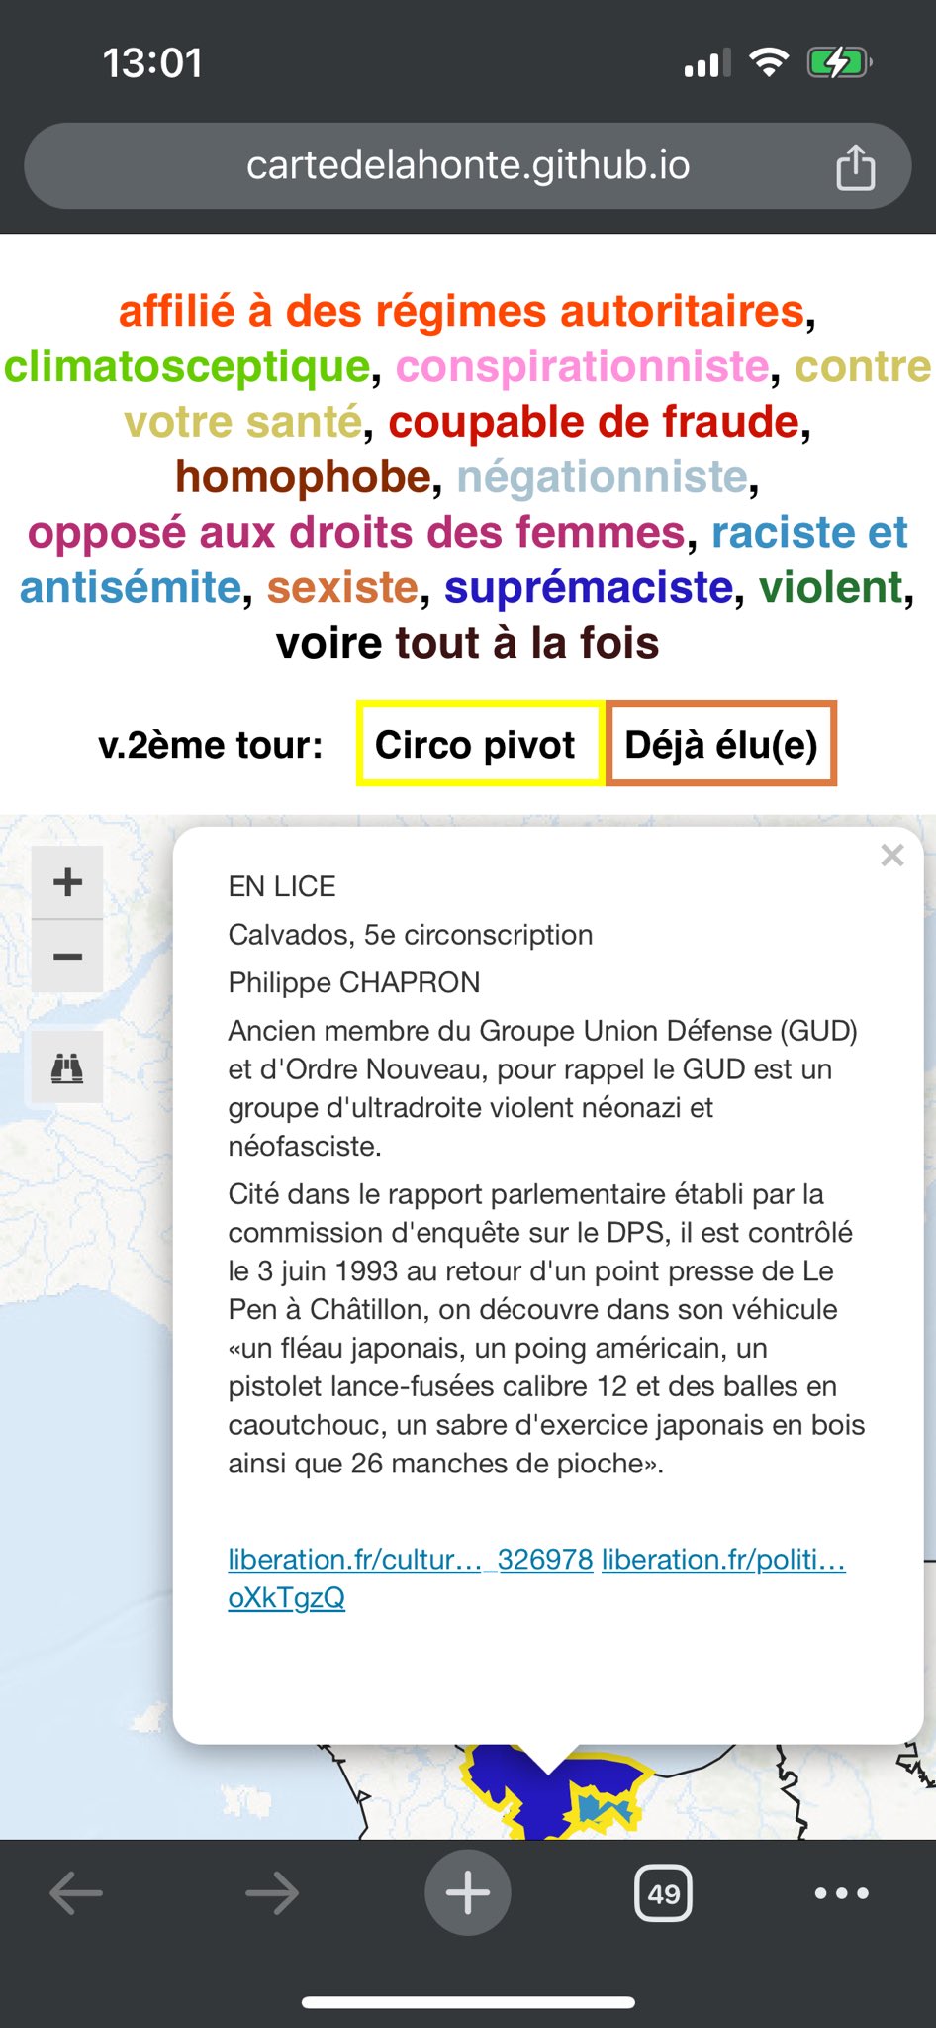
Task: Go back with the browser arrow
Action: [x=76, y=1892]
